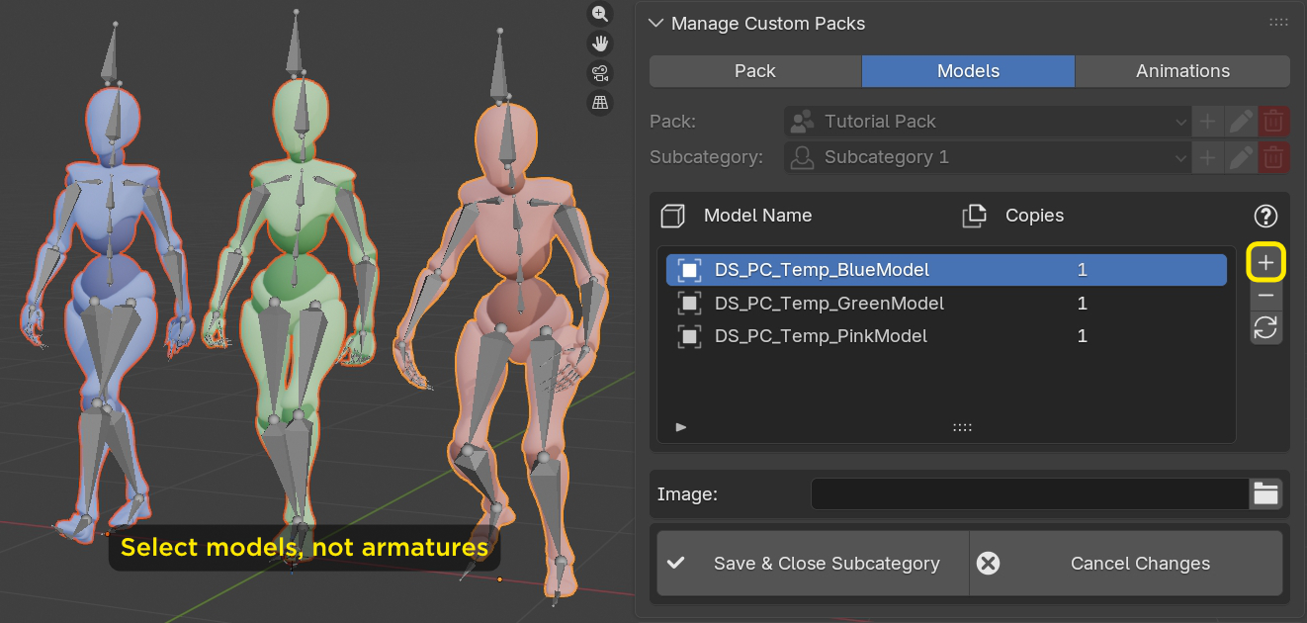Click Cancel Changes button

[1126, 564]
